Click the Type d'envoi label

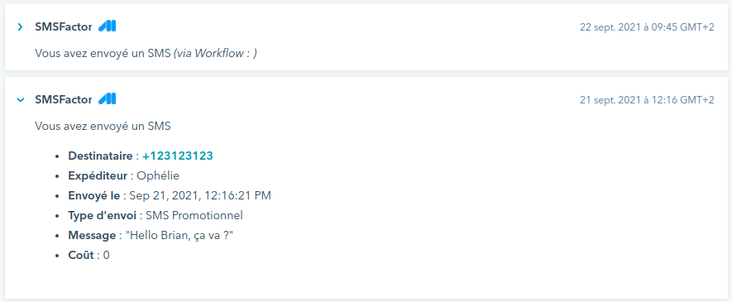click(103, 216)
